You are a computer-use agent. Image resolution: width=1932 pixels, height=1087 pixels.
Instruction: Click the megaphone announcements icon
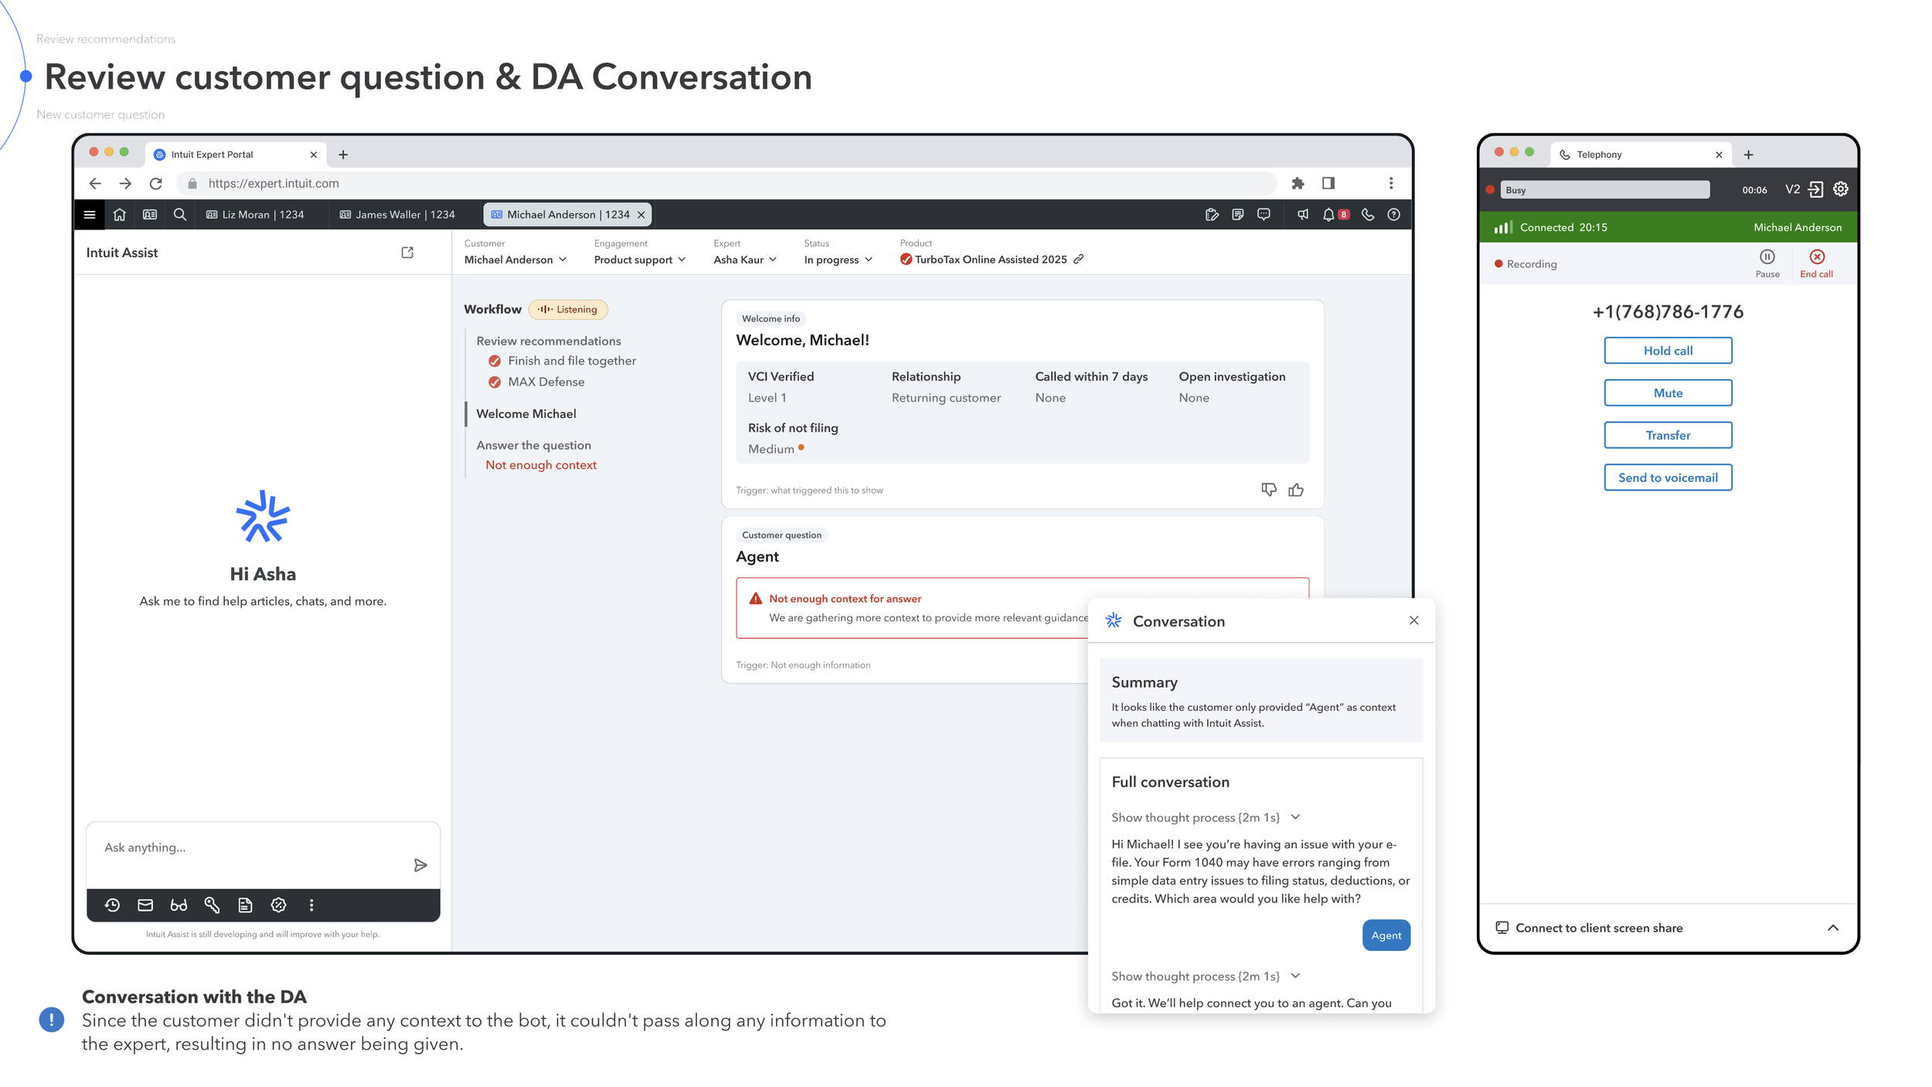click(1303, 215)
